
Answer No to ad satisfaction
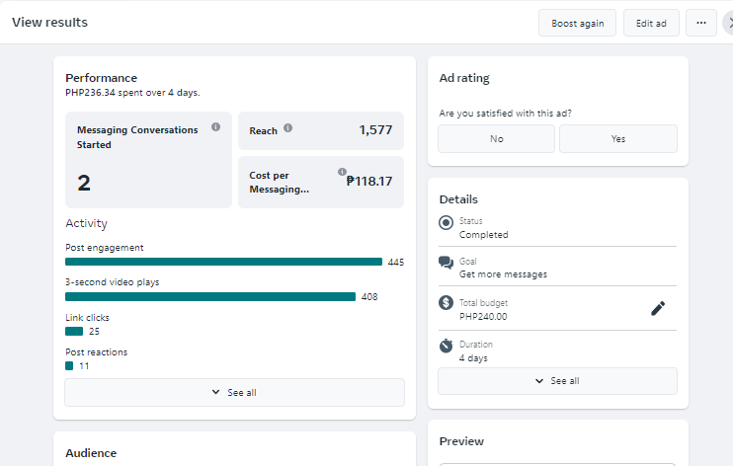coord(496,139)
